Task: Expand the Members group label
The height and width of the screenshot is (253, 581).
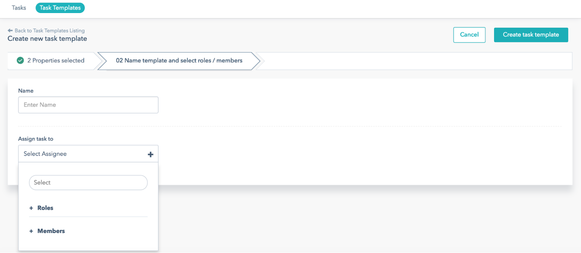Action: [x=51, y=231]
